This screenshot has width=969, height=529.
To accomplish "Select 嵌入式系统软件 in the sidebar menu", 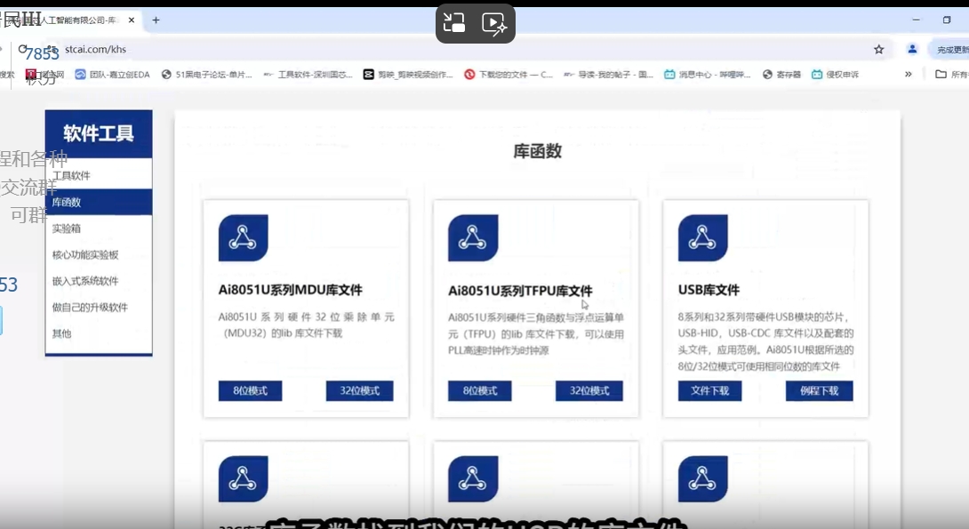I will click(x=99, y=281).
